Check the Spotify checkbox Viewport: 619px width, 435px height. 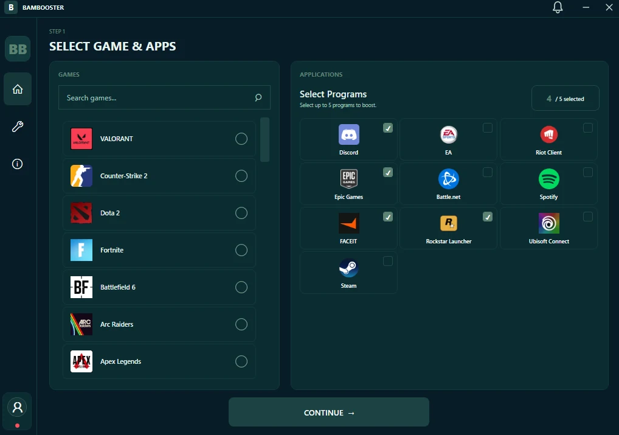(x=588, y=172)
